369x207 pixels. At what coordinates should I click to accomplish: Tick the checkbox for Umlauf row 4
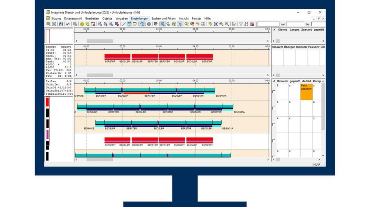[274, 124]
